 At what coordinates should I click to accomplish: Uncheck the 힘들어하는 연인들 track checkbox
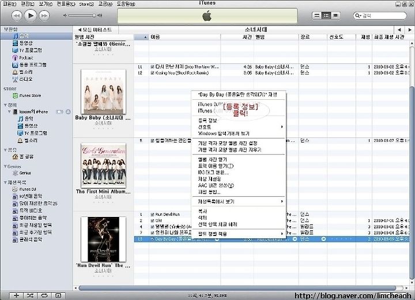(152, 140)
